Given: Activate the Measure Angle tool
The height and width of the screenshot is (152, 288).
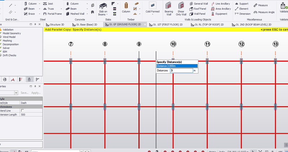Looking at the screenshot, I should pyautogui.click(x=264, y=12).
